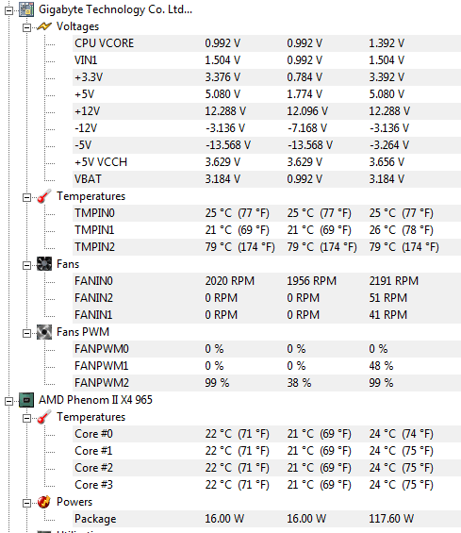Image resolution: width=461 pixels, height=533 pixels.
Task: Select the TMPIN2 temperature row
Action: 267,247
